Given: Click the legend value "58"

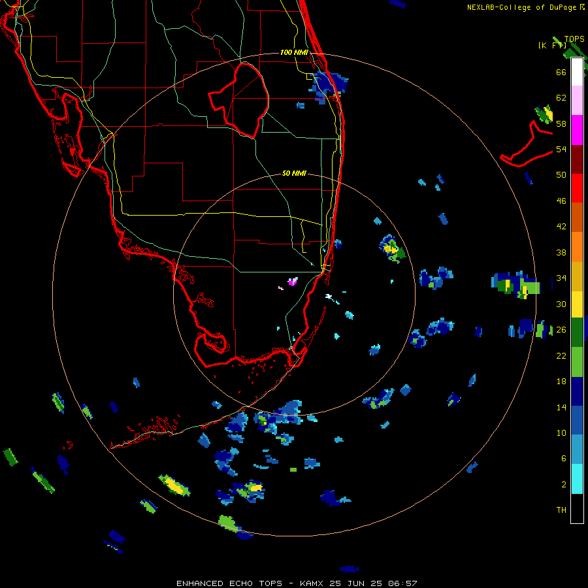Looking at the screenshot, I should click(561, 123).
